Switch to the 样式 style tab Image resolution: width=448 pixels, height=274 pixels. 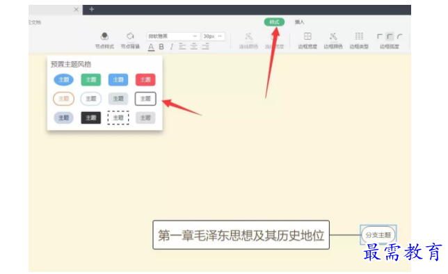pyautogui.click(x=274, y=22)
